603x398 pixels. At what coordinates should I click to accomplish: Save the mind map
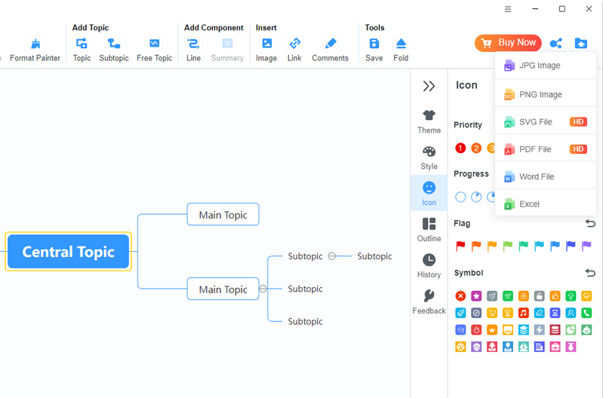374,50
